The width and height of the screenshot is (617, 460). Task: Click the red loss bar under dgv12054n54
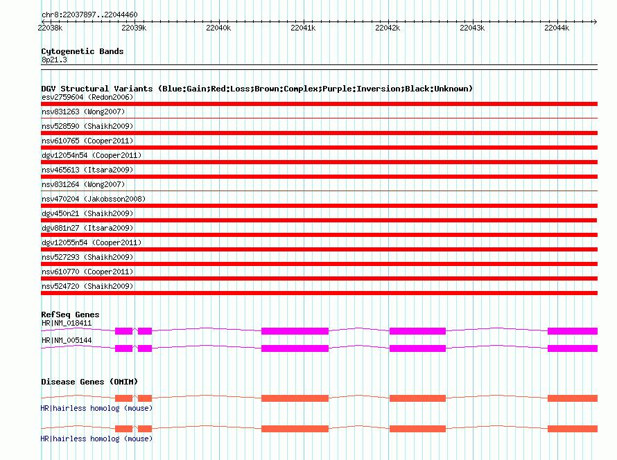(x=319, y=162)
